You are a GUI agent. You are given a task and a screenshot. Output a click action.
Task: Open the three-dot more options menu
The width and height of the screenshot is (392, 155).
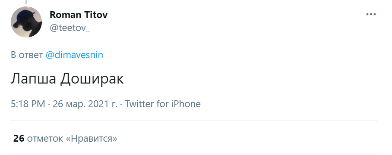[371, 14]
